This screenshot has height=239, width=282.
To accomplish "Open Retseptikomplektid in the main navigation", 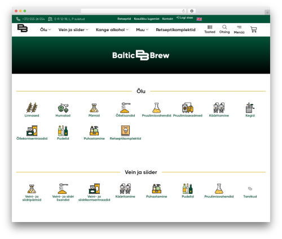I will coord(175,29).
